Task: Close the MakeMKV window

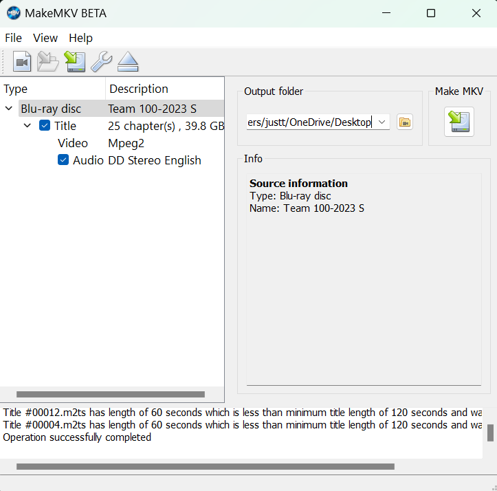Action: pos(476,13)
